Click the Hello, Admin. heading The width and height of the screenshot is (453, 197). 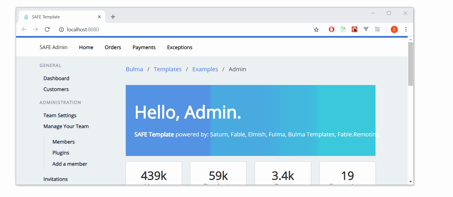point(188,112)
